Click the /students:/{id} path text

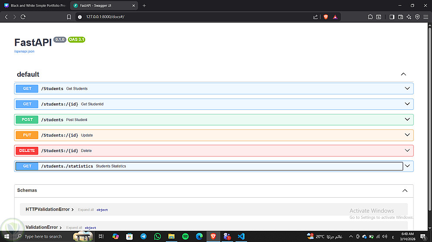[60, 104]
